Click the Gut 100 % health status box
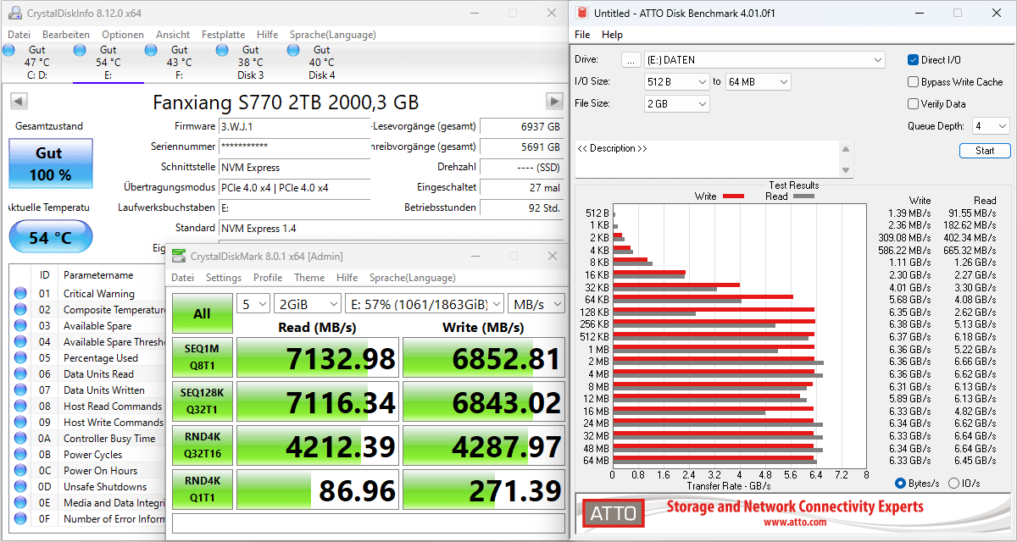 [x=50, y=163]
